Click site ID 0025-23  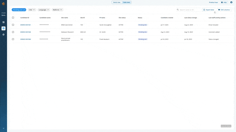[83, 32]
